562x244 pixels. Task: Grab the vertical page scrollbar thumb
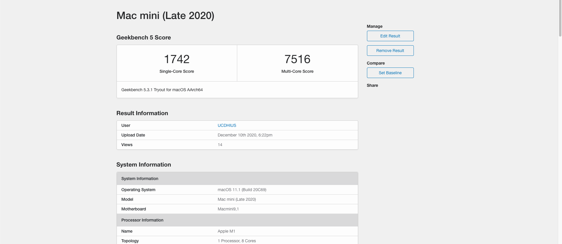point(560,18)
